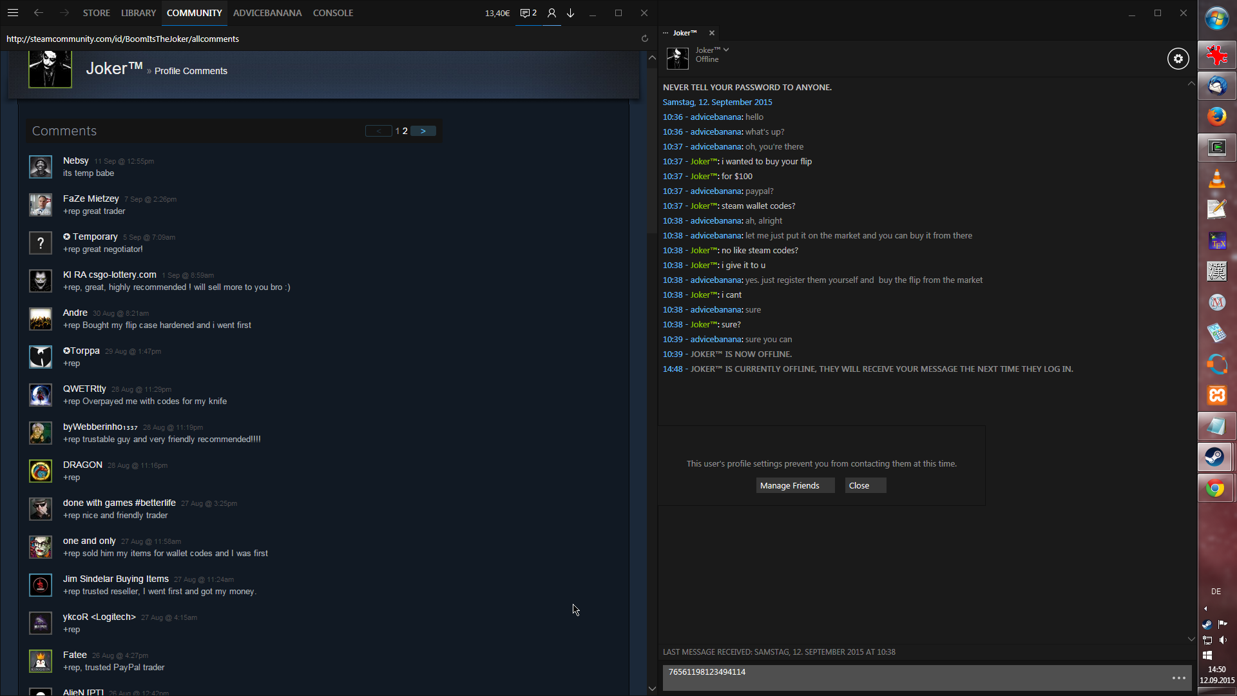Open the downloads arrow icon
Screen dimensions: 1237x696
tap(571, 13)
